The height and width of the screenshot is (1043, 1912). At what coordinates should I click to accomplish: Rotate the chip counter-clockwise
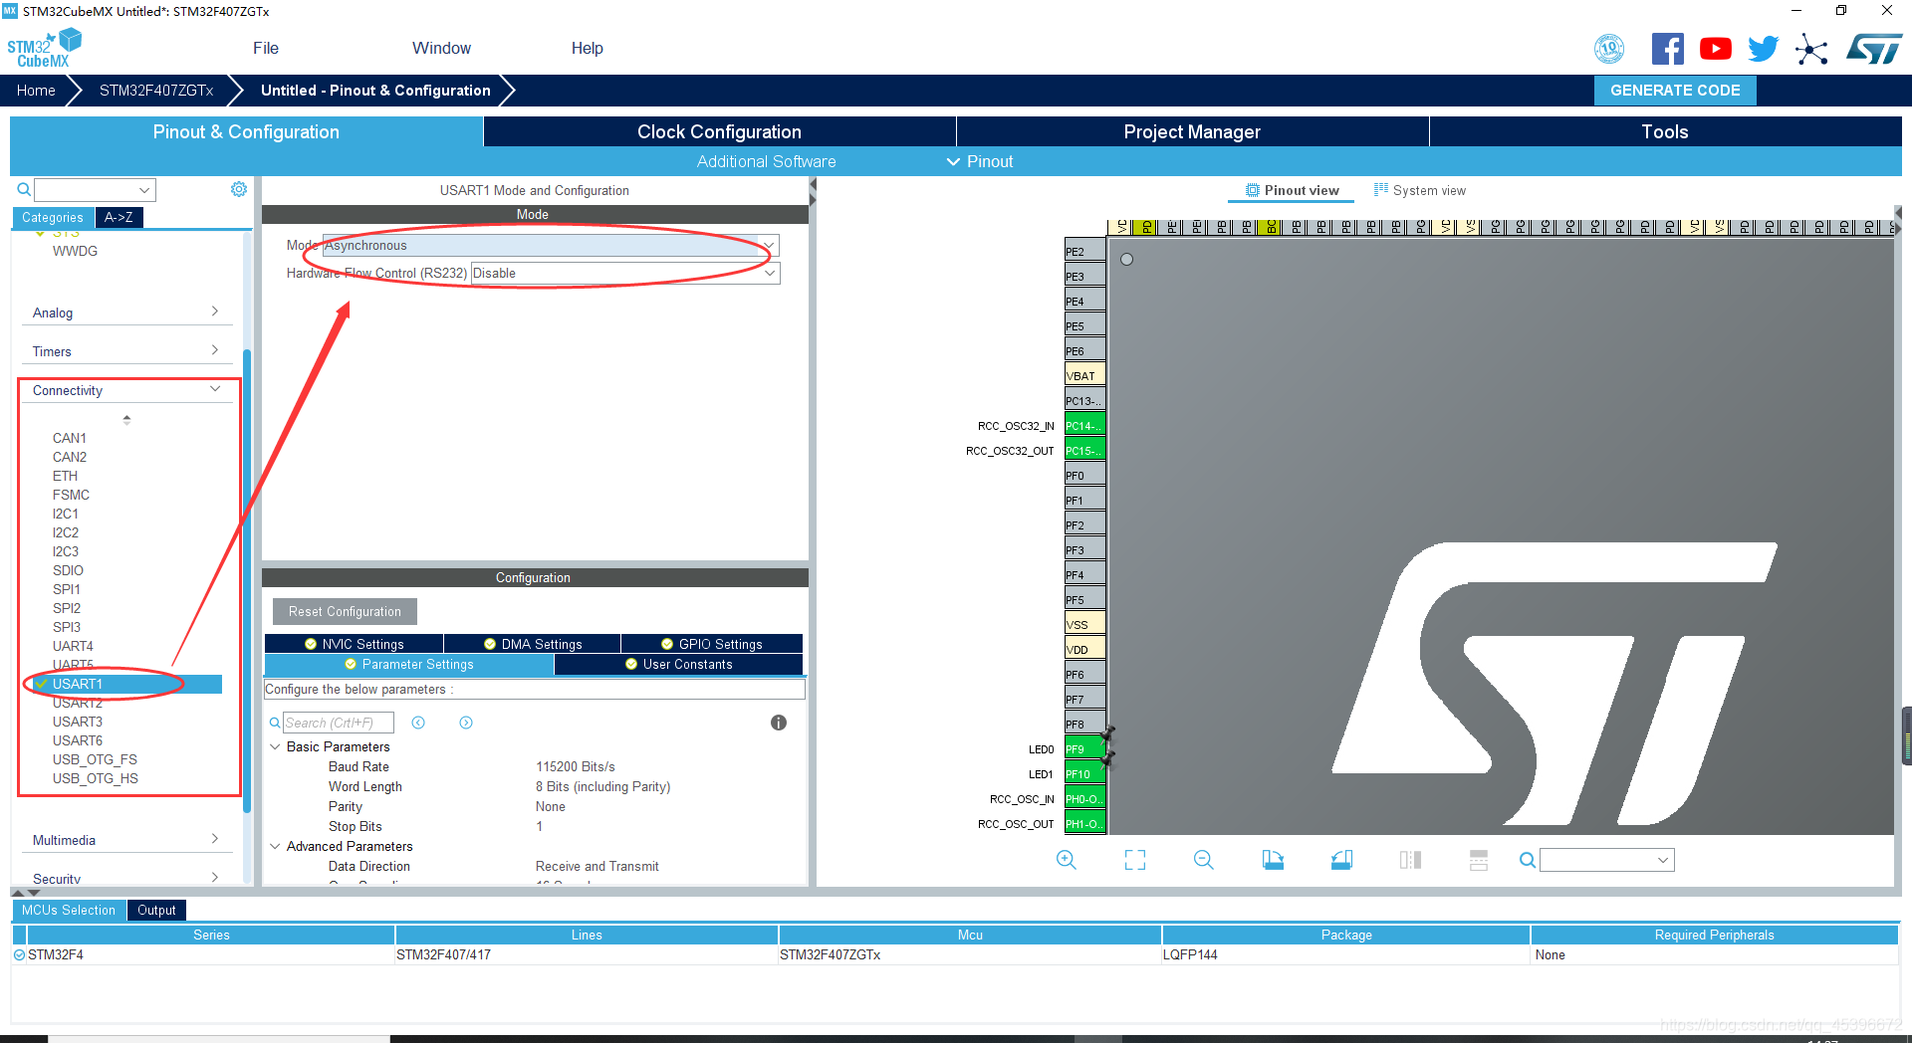click(x=1341, y=860)
